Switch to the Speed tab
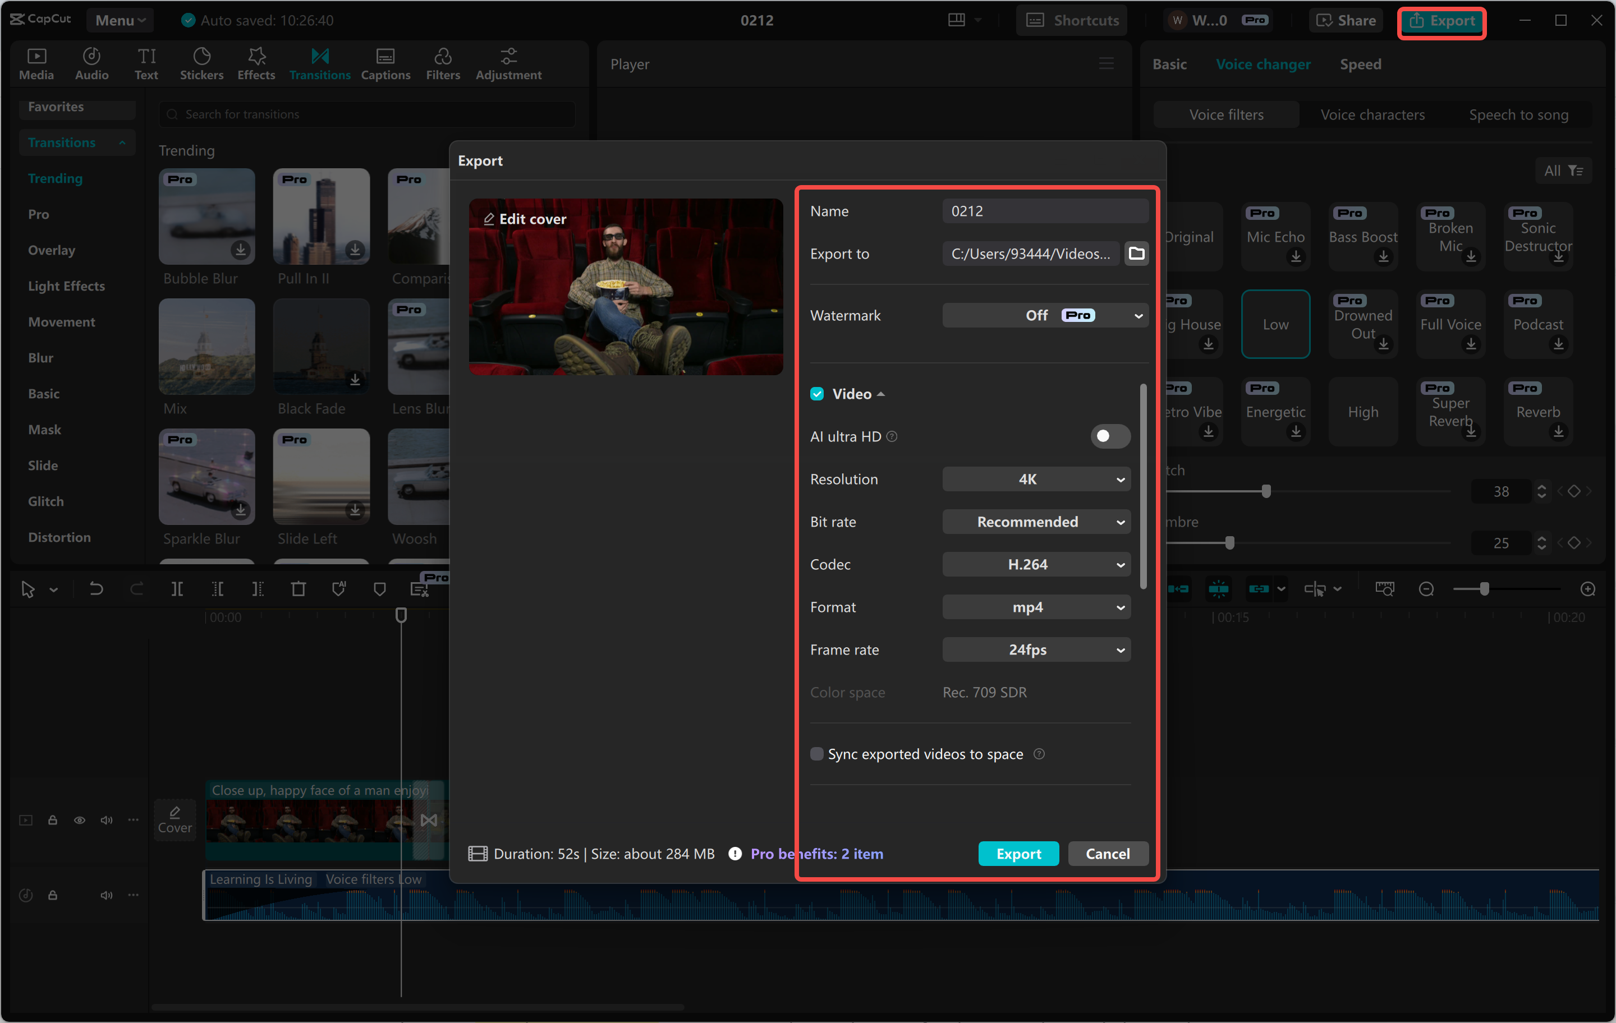The height and width of the screenshot is (1023, 1616). (x=1360, y=64)
